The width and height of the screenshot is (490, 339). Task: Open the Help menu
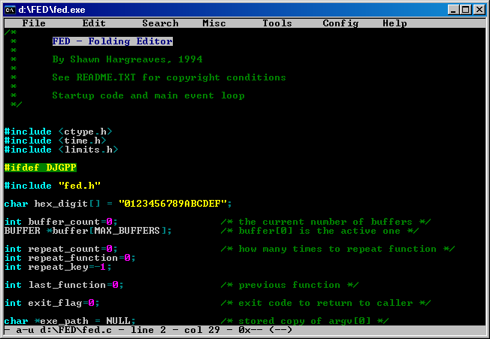(395, 23)
